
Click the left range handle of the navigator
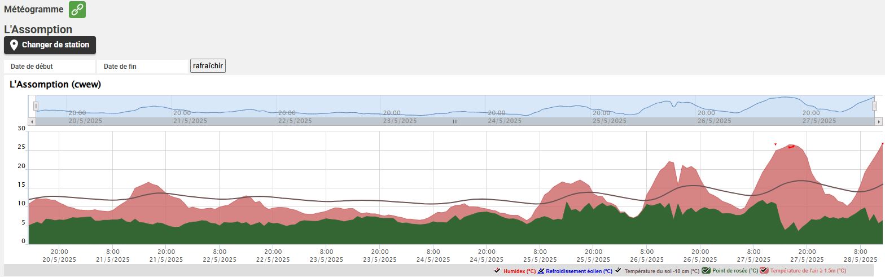tap(36, 106)
